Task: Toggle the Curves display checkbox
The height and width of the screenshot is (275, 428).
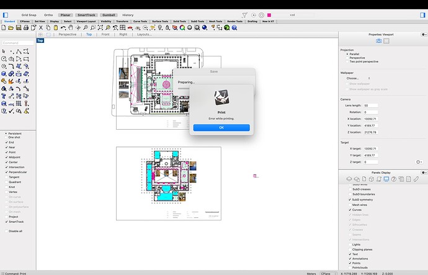Action: click(x=350, y=210)
